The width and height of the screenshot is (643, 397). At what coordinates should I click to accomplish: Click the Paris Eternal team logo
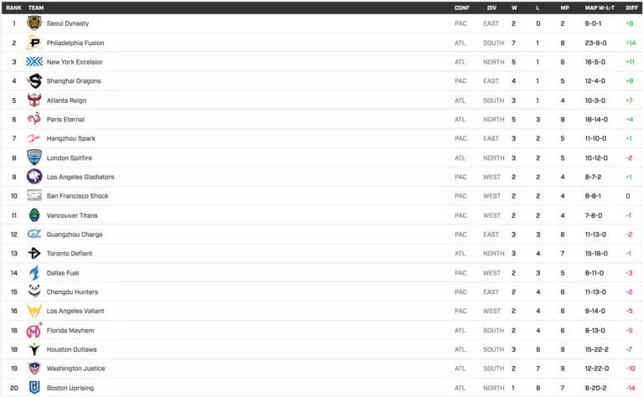34,119
